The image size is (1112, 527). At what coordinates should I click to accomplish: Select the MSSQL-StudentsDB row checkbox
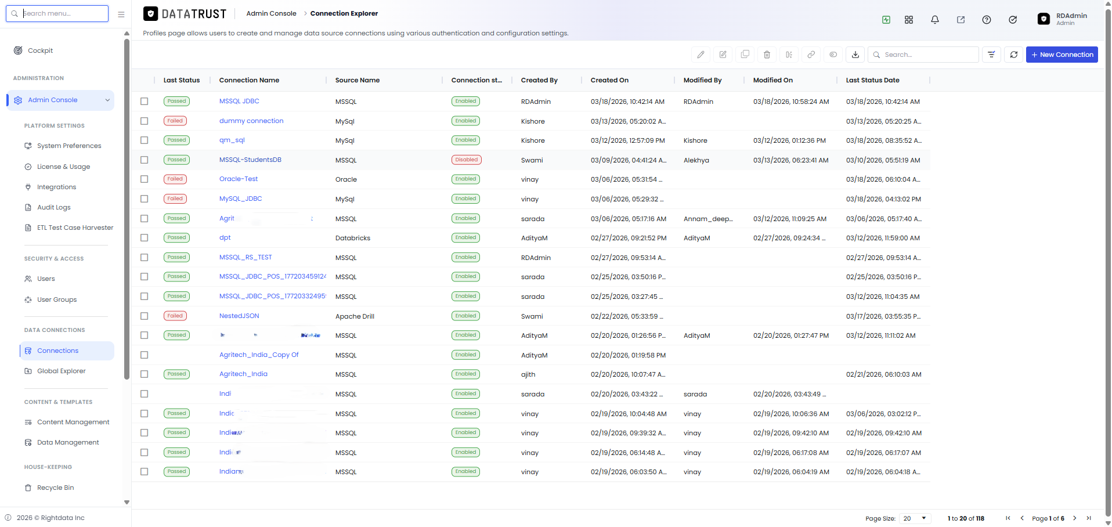point(145,160)
